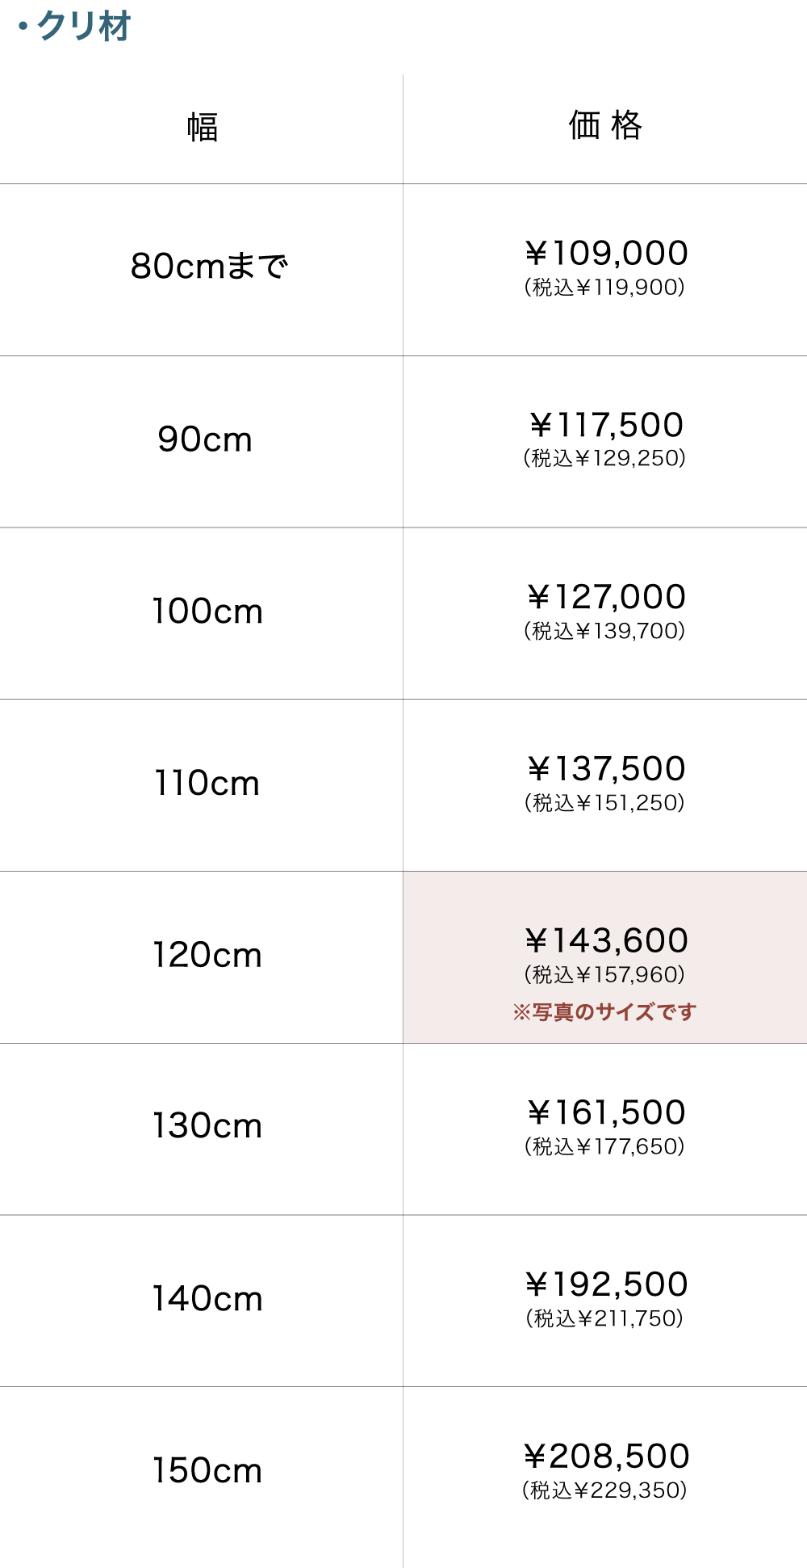
Task: Select the 130cm width label
Action: click(207, 1126)
